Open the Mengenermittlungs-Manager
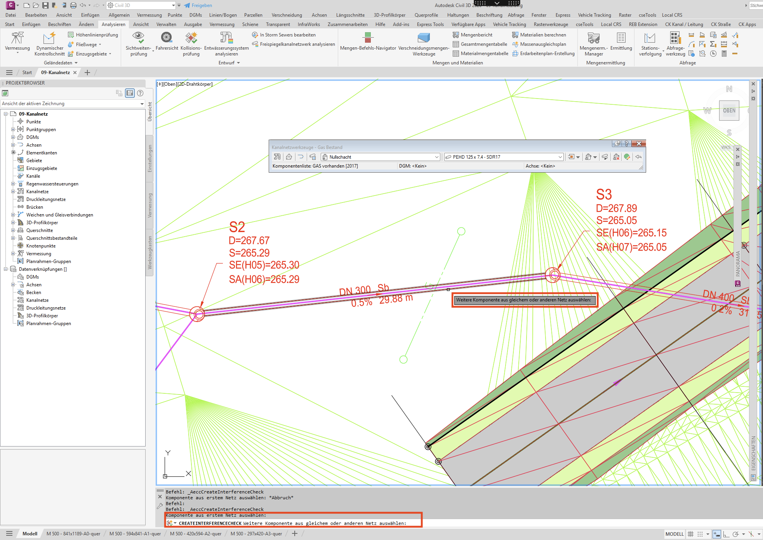Image resolution: width=763 pixels, height=540 pixels. 594,43
